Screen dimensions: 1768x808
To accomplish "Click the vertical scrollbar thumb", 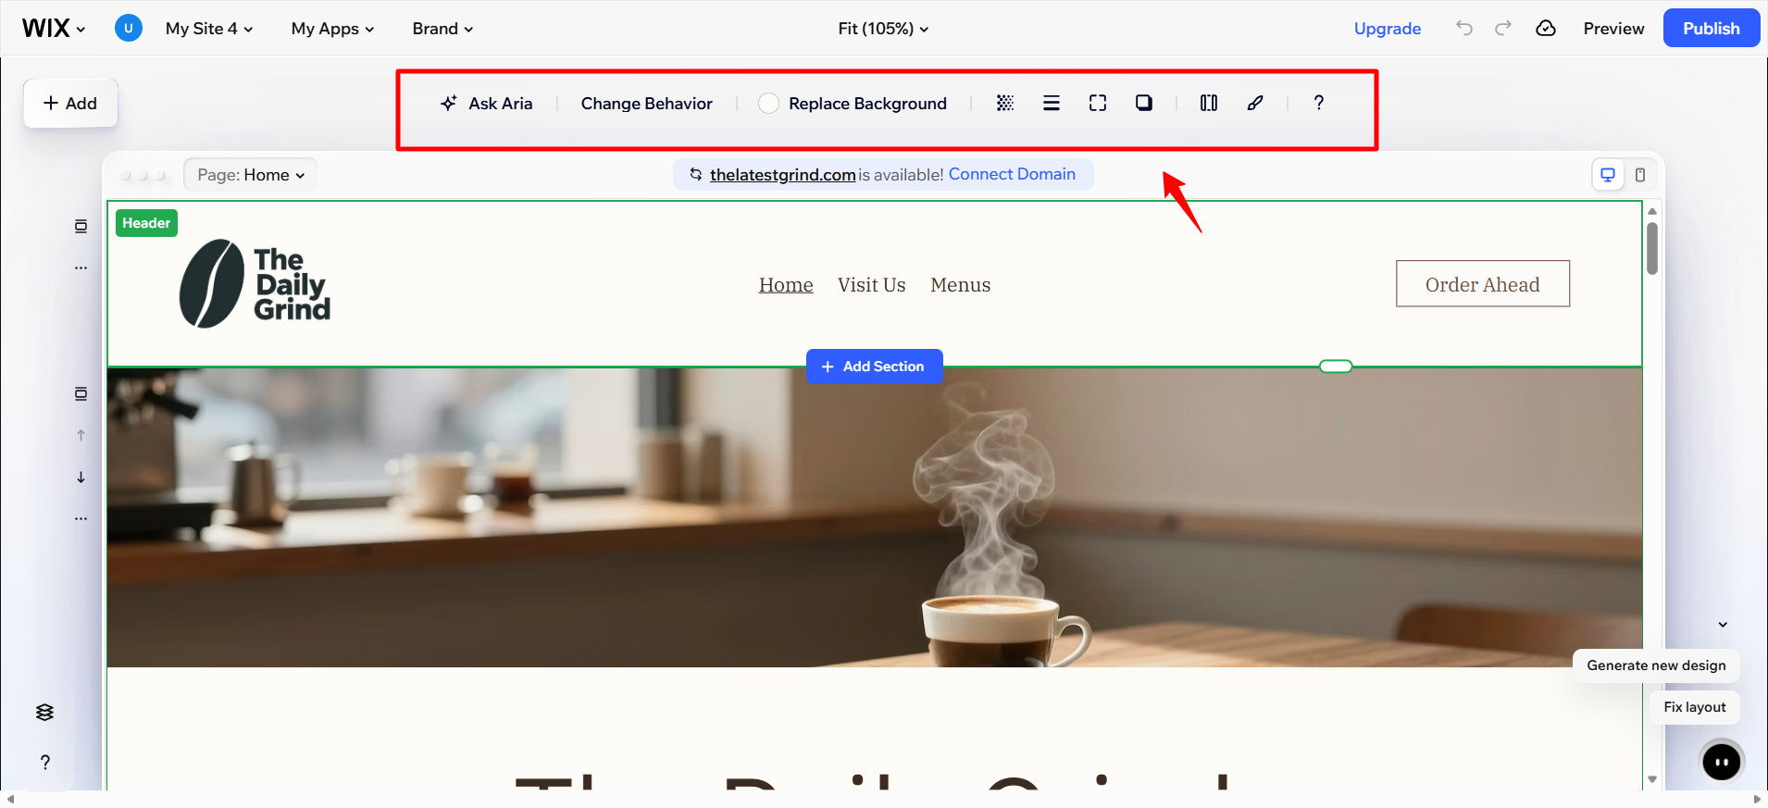I will (1652, 247).
